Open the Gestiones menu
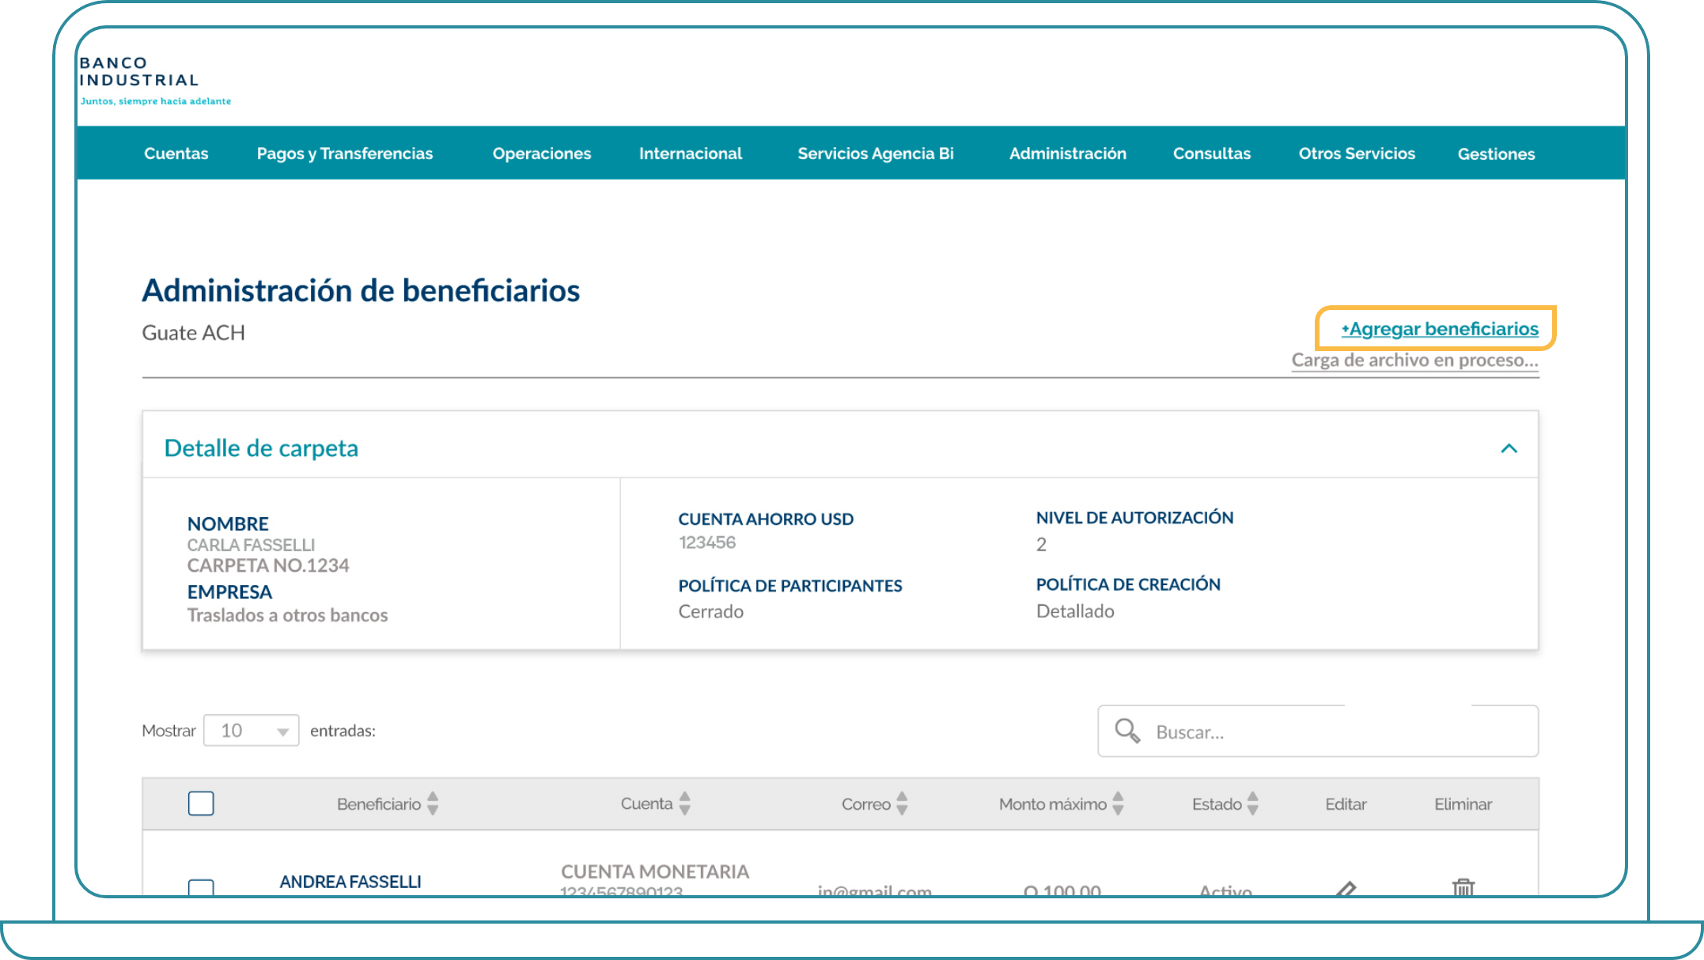The image size is (1704, 960). pos(1496,154)
